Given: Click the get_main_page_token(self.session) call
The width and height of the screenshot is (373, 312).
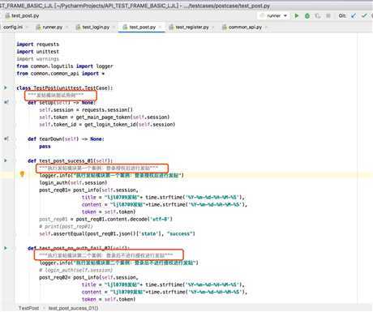Looking at the screenshot, I should tap(122, 117).
